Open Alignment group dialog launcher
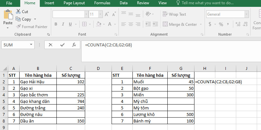This screenshot has width=261, height=130. click(x=202, y=34)
